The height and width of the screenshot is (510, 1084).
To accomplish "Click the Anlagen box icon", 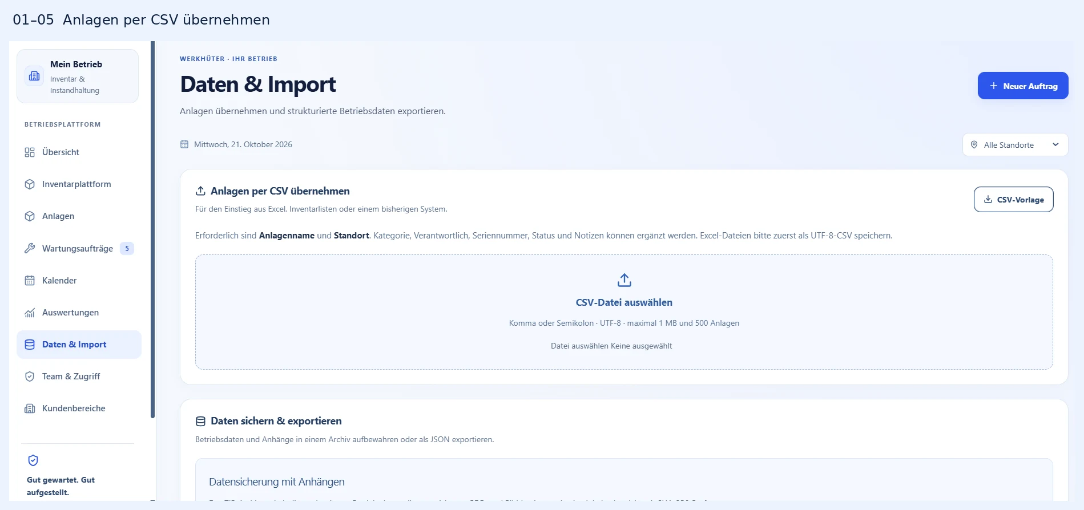I will pyautogui.click(x=30, y=216).
